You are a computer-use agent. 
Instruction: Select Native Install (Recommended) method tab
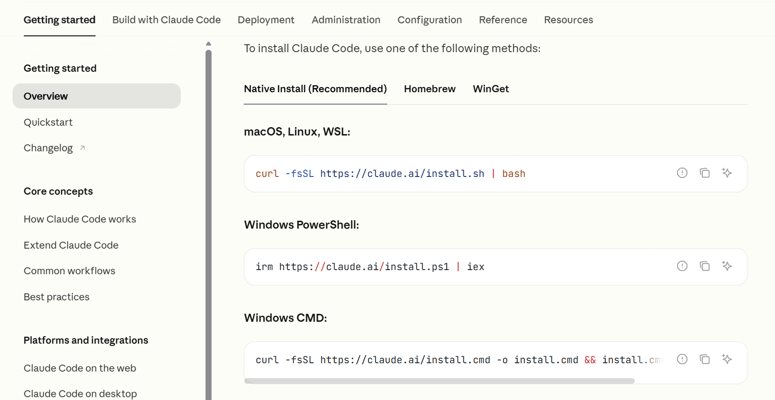(315, 89)
